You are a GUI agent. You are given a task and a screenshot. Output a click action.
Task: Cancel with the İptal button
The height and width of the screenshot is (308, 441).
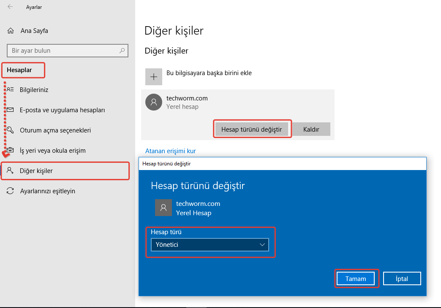(x=402, y=279)
